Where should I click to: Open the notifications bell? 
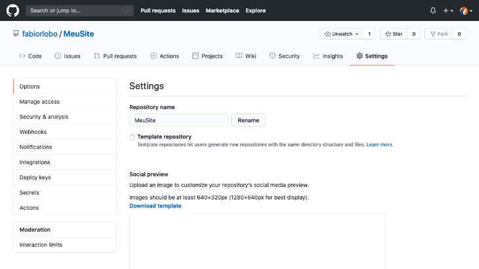pos(433,10)
